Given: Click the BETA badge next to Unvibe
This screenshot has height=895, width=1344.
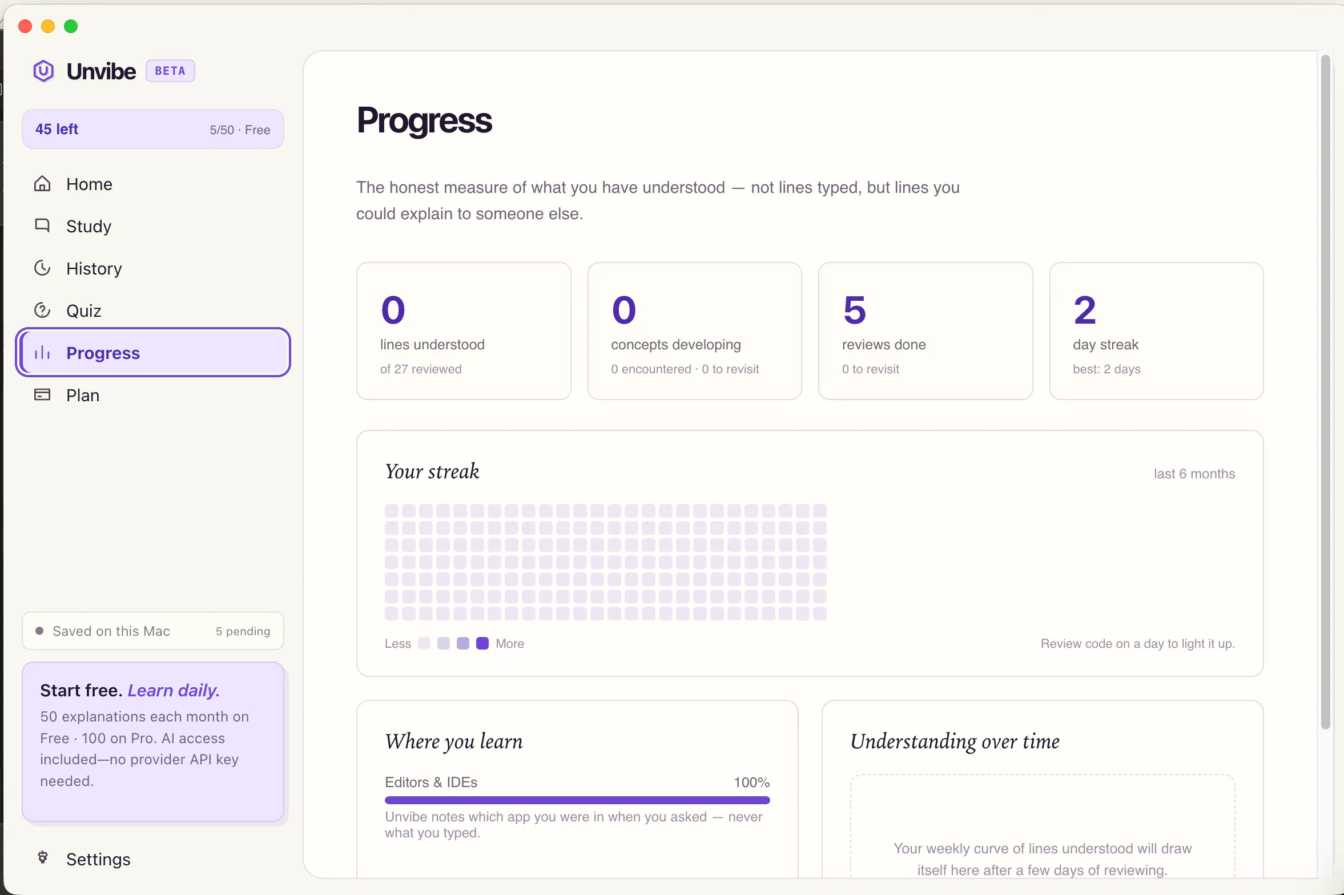Looking at the screenshot, I should click(x=170, y=71).
